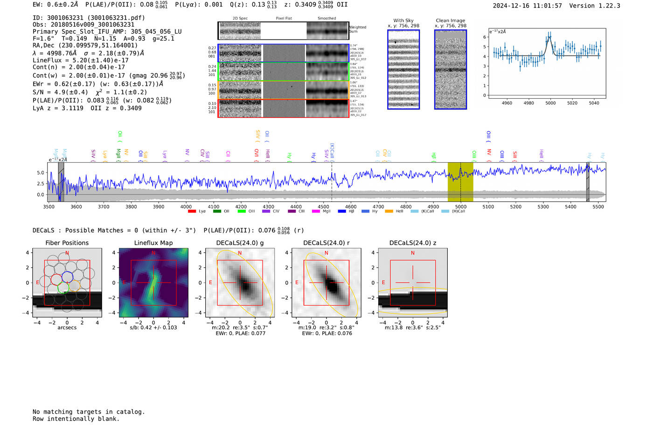Click the S/N = 4.9(±0.4) value
This screenshot has height=444, width=653.
(x=60, y=92)
